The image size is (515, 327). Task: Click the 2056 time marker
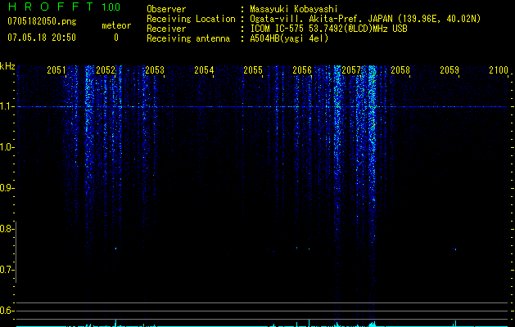pos(302,70)
